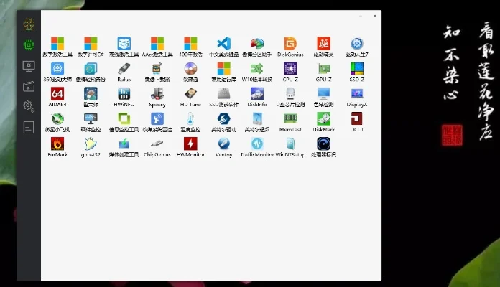Launch 鲁大师 (Master Lu)
The width and height of the screenshot is (500, 287).
point(91,97)
